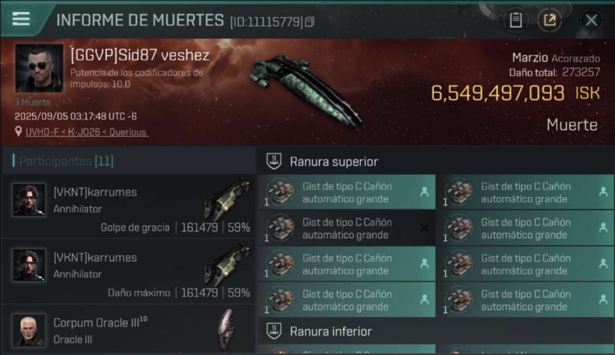
Task: Click the person icon on first cannon
Action: [424, 192]
